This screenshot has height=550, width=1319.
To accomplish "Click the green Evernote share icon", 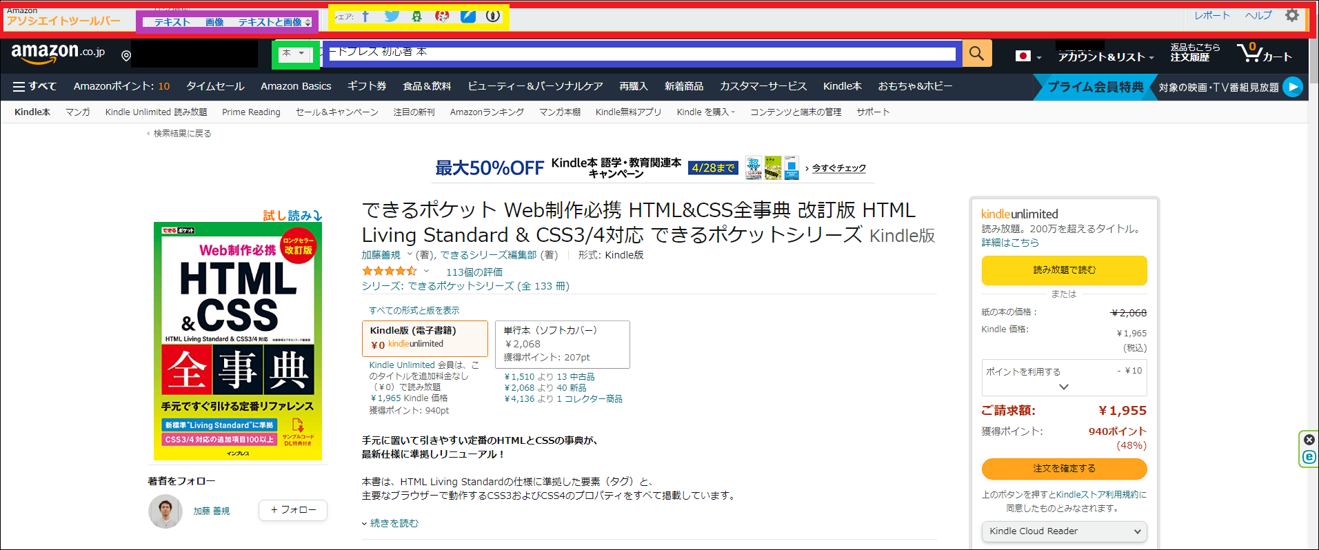I will pos(416,16).
